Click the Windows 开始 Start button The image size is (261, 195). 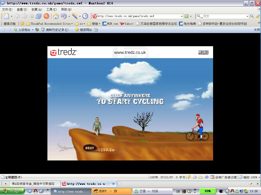pyautogui.click(x=12, y=191)
